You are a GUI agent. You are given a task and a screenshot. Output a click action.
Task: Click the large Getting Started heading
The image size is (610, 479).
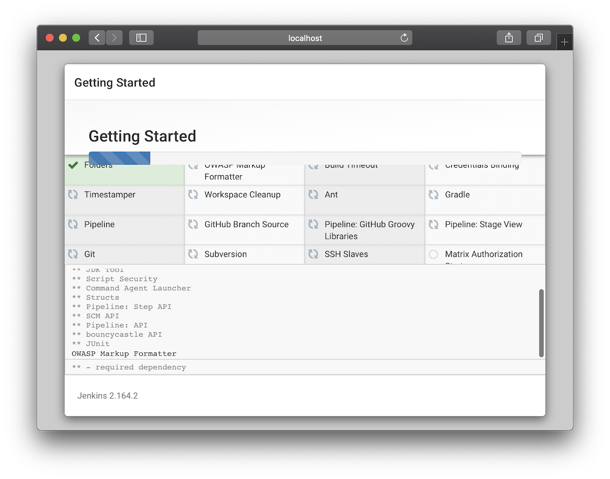(142, 136)
